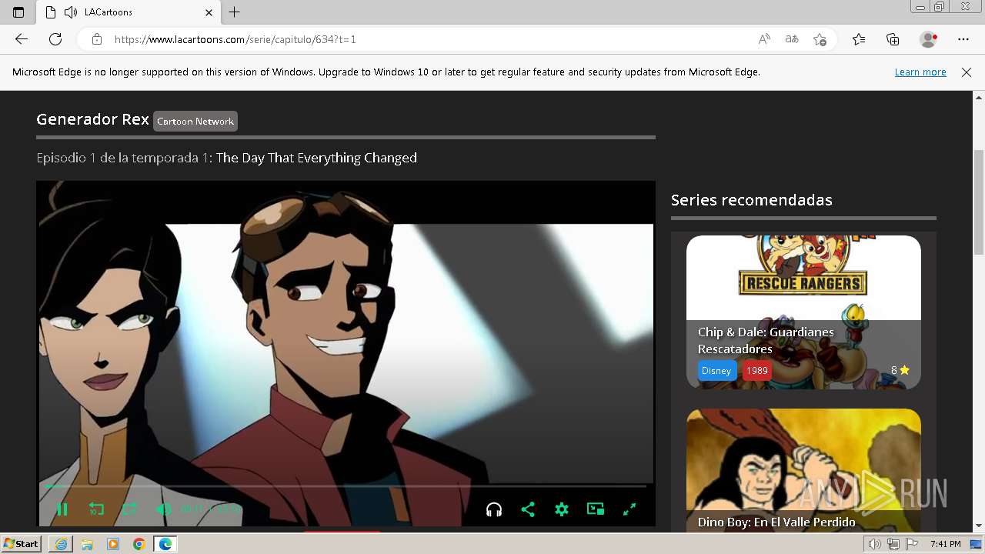Open the Favorites list
The height and width of the screenshot is (554, 985).
859,39
